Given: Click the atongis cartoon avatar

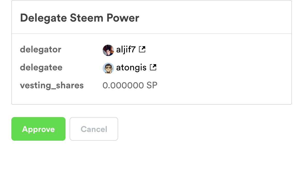Looking at the screenshot, I should point(108,68).
